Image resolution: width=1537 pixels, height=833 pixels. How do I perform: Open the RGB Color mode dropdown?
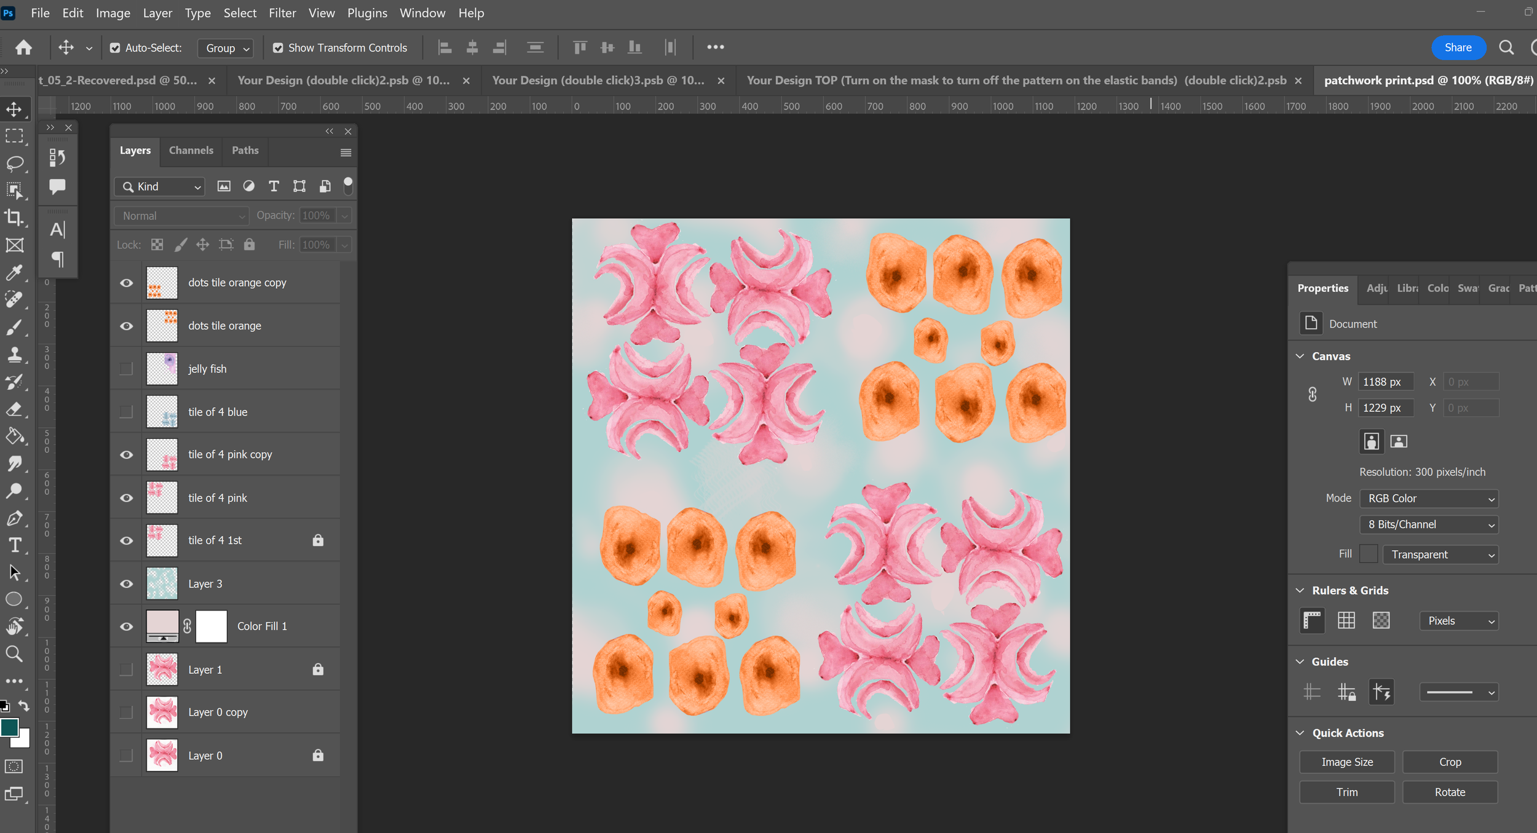[x=1429, y=499]
